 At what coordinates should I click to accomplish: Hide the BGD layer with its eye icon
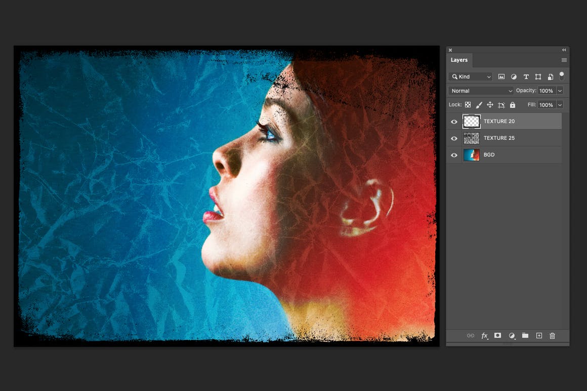click(454, 155)
